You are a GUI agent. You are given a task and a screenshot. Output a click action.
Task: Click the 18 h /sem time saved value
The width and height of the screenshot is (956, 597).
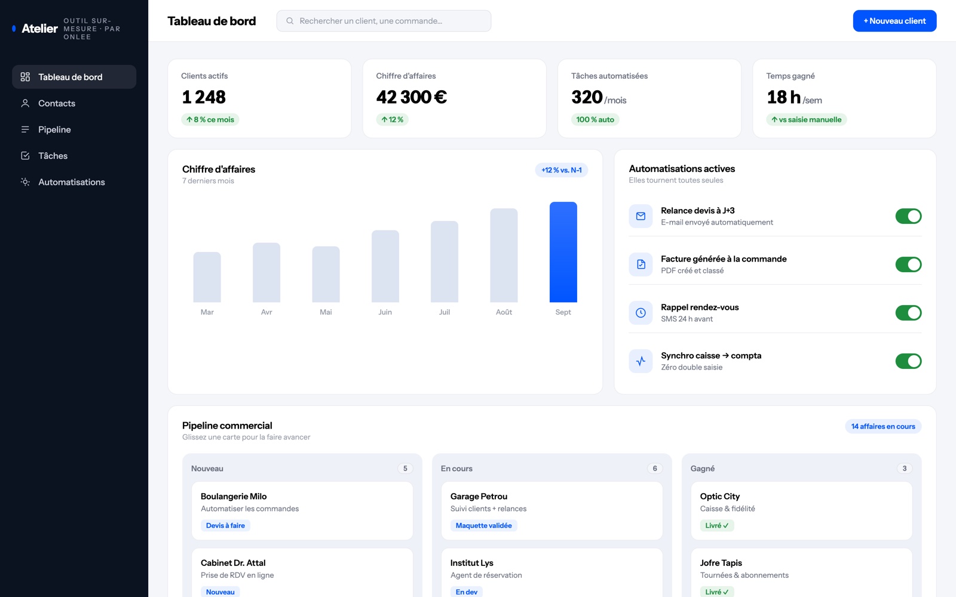point(795,97)
